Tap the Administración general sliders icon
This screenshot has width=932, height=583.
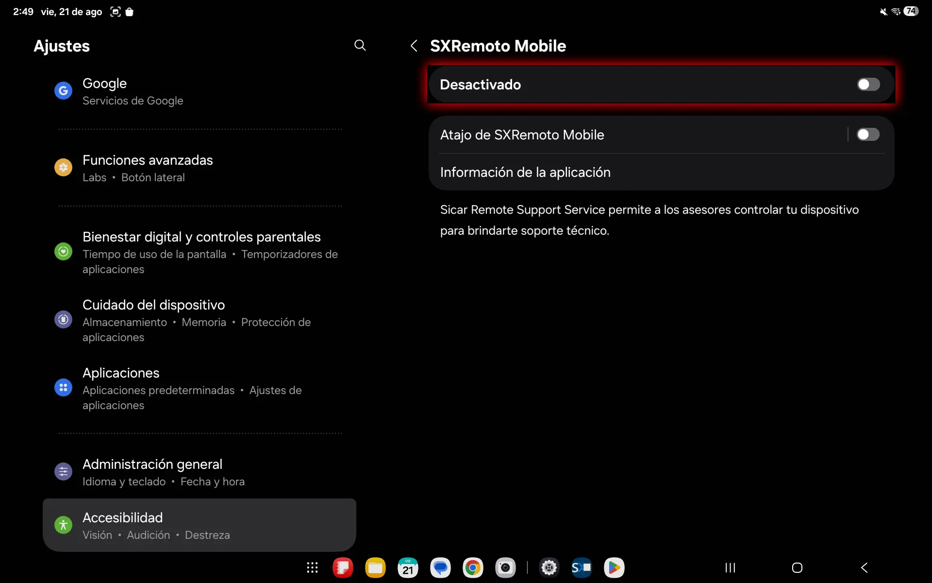click(x=63, y=471)
